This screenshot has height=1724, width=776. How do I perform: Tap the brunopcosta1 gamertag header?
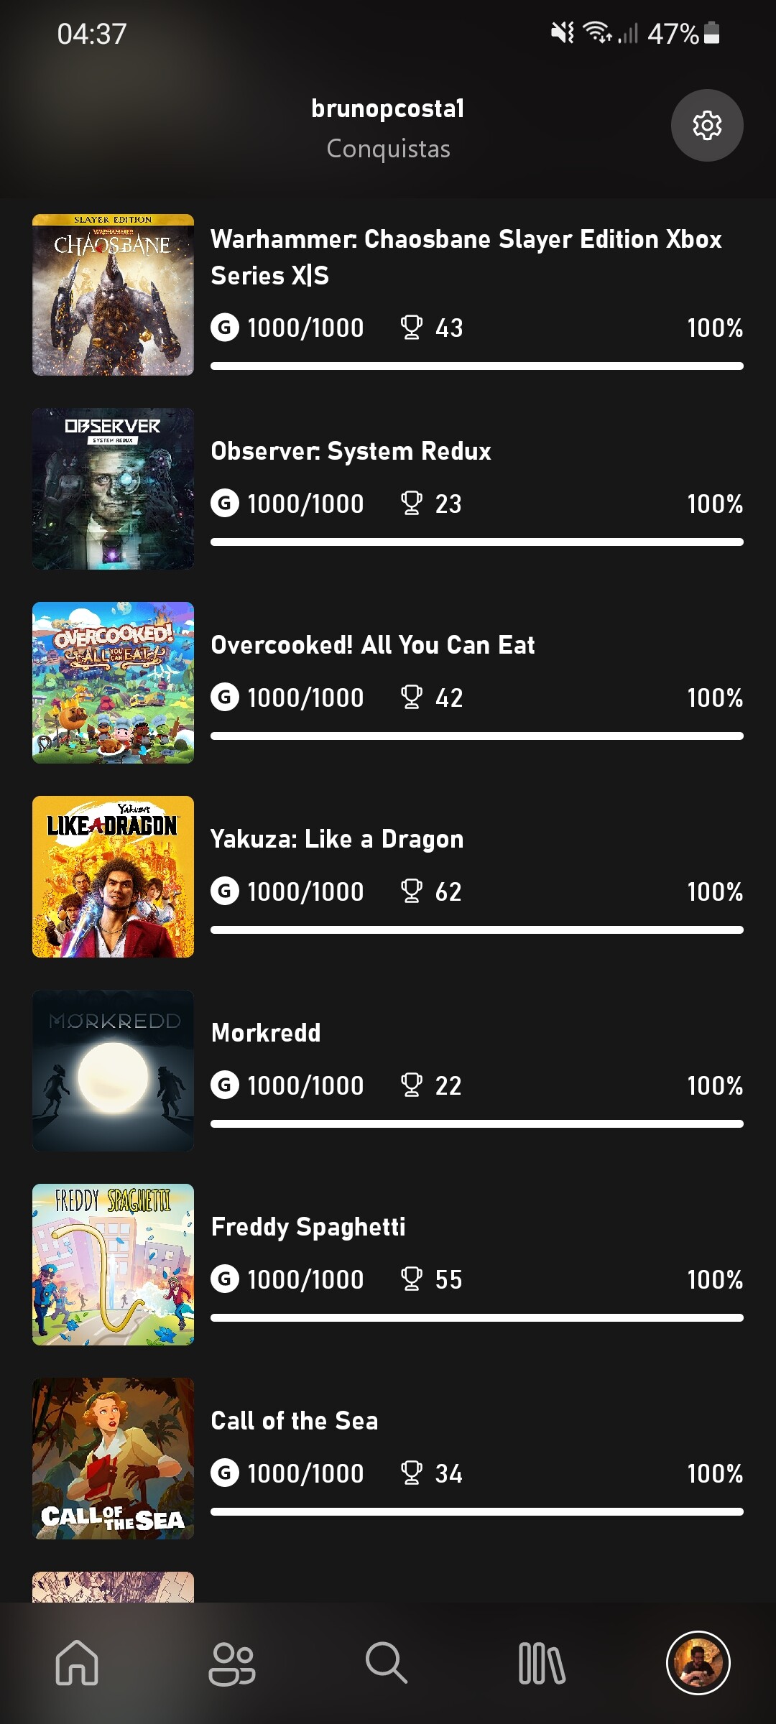click(388, 108)
